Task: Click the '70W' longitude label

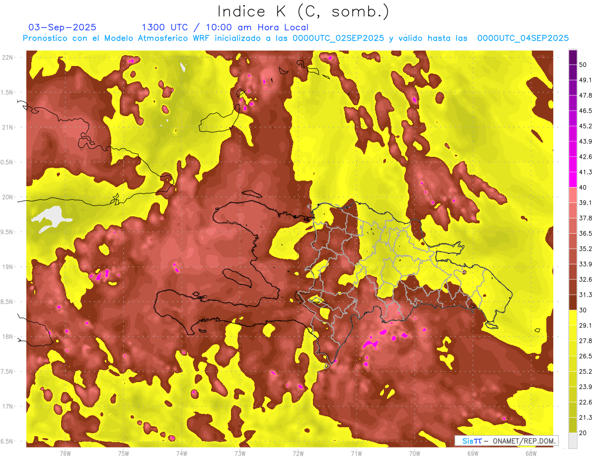Action: pos(415,453)
